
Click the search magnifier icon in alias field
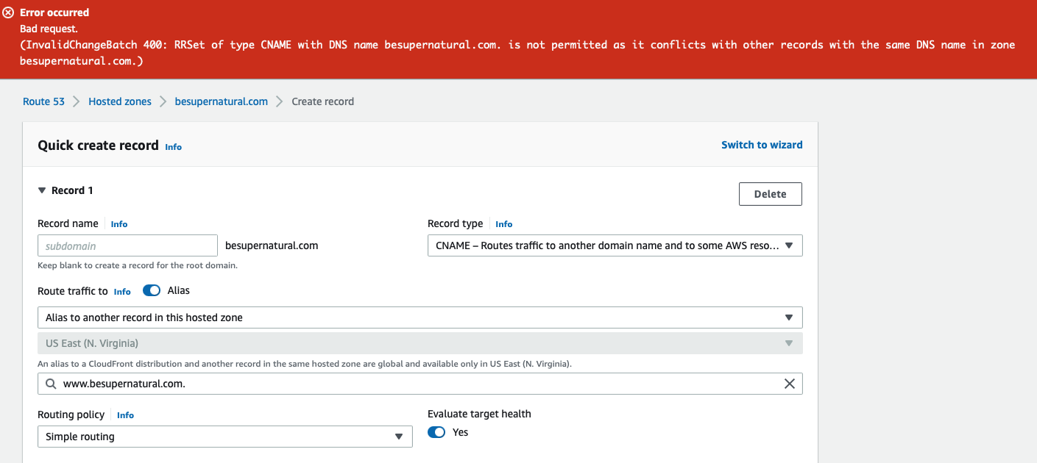(x=51, y=384)
